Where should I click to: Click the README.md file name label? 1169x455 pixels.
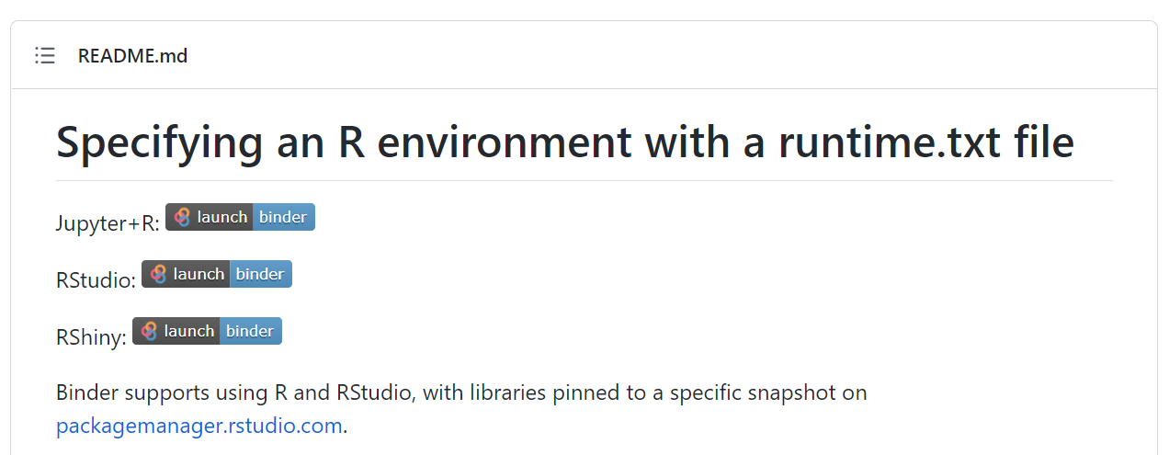132,56
